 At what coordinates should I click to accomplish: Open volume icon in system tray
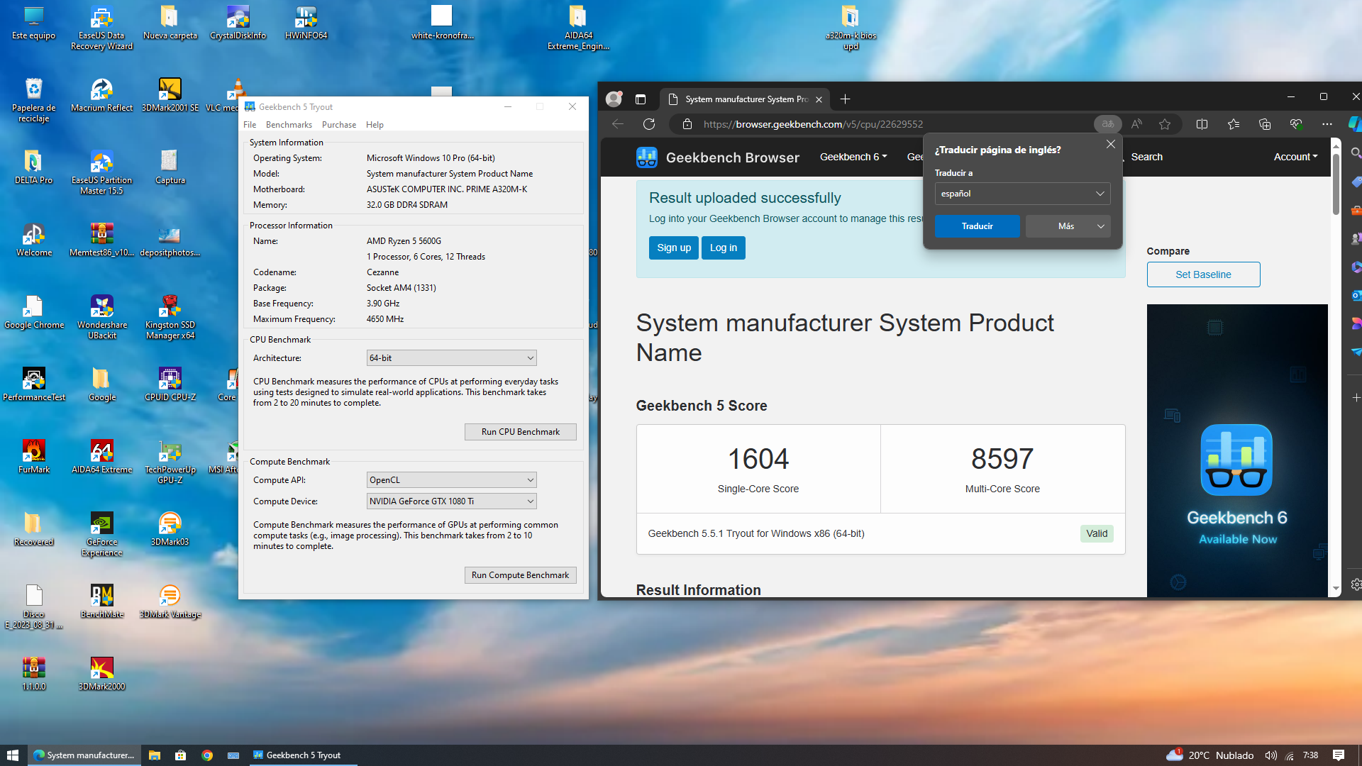pos(1270,755)
